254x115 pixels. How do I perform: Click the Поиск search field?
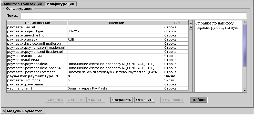pos(134,16)
